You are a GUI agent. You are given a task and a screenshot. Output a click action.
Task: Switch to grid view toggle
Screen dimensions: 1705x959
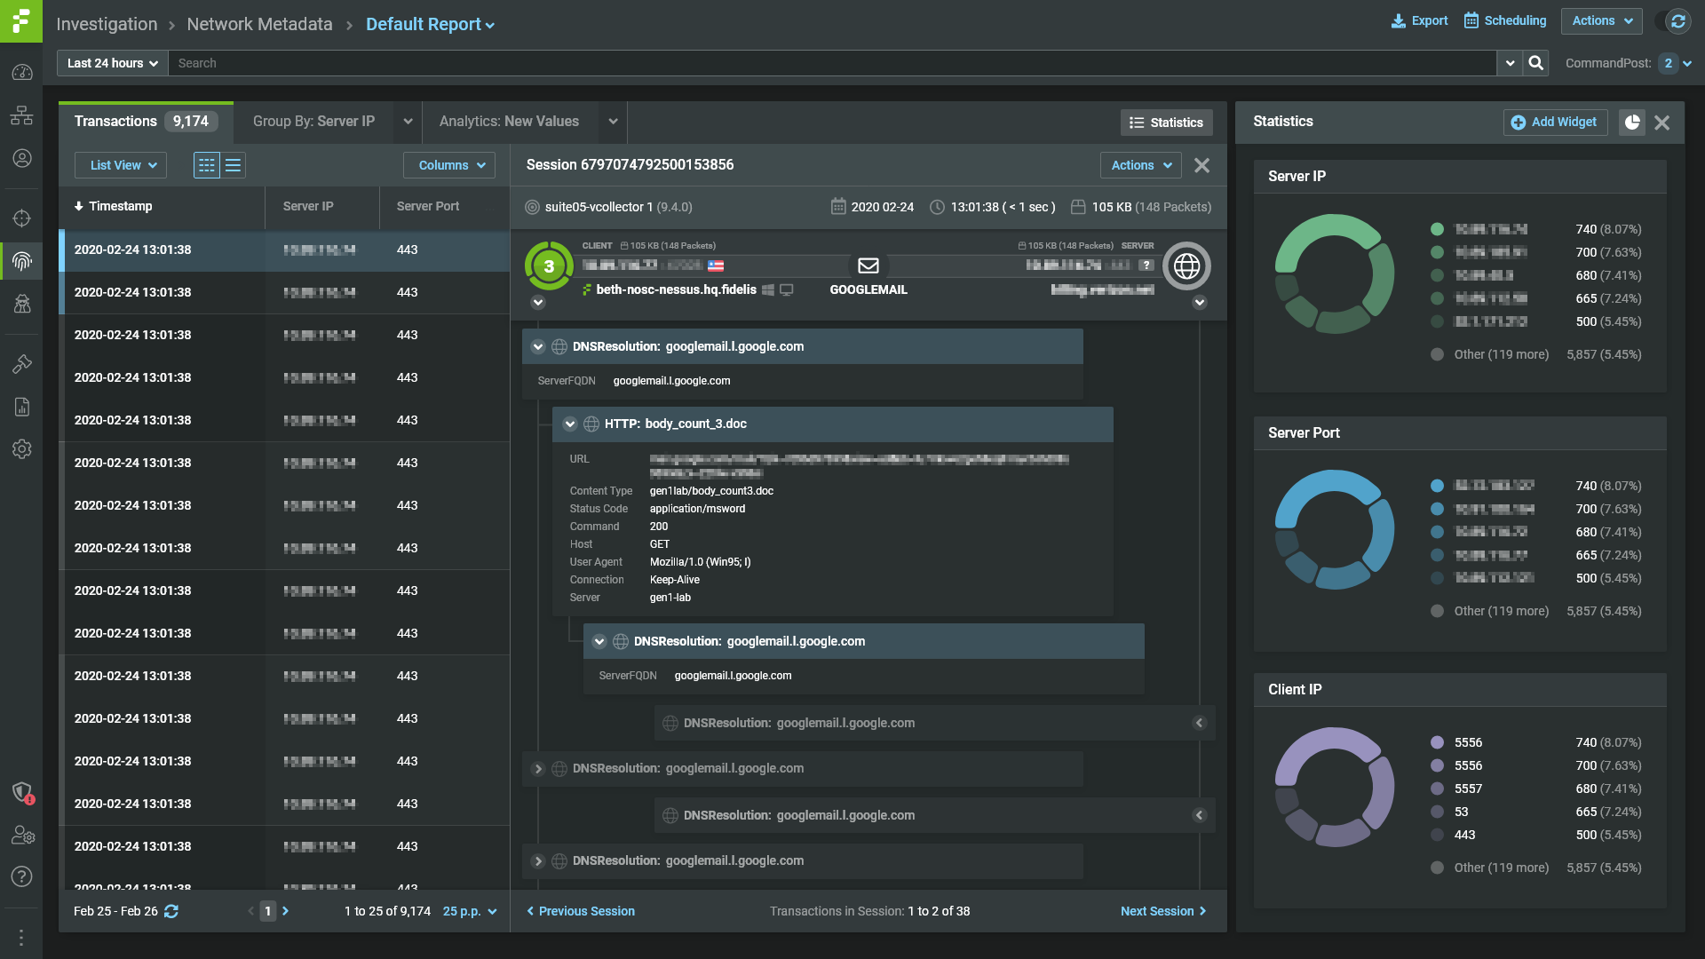point(207,165)
